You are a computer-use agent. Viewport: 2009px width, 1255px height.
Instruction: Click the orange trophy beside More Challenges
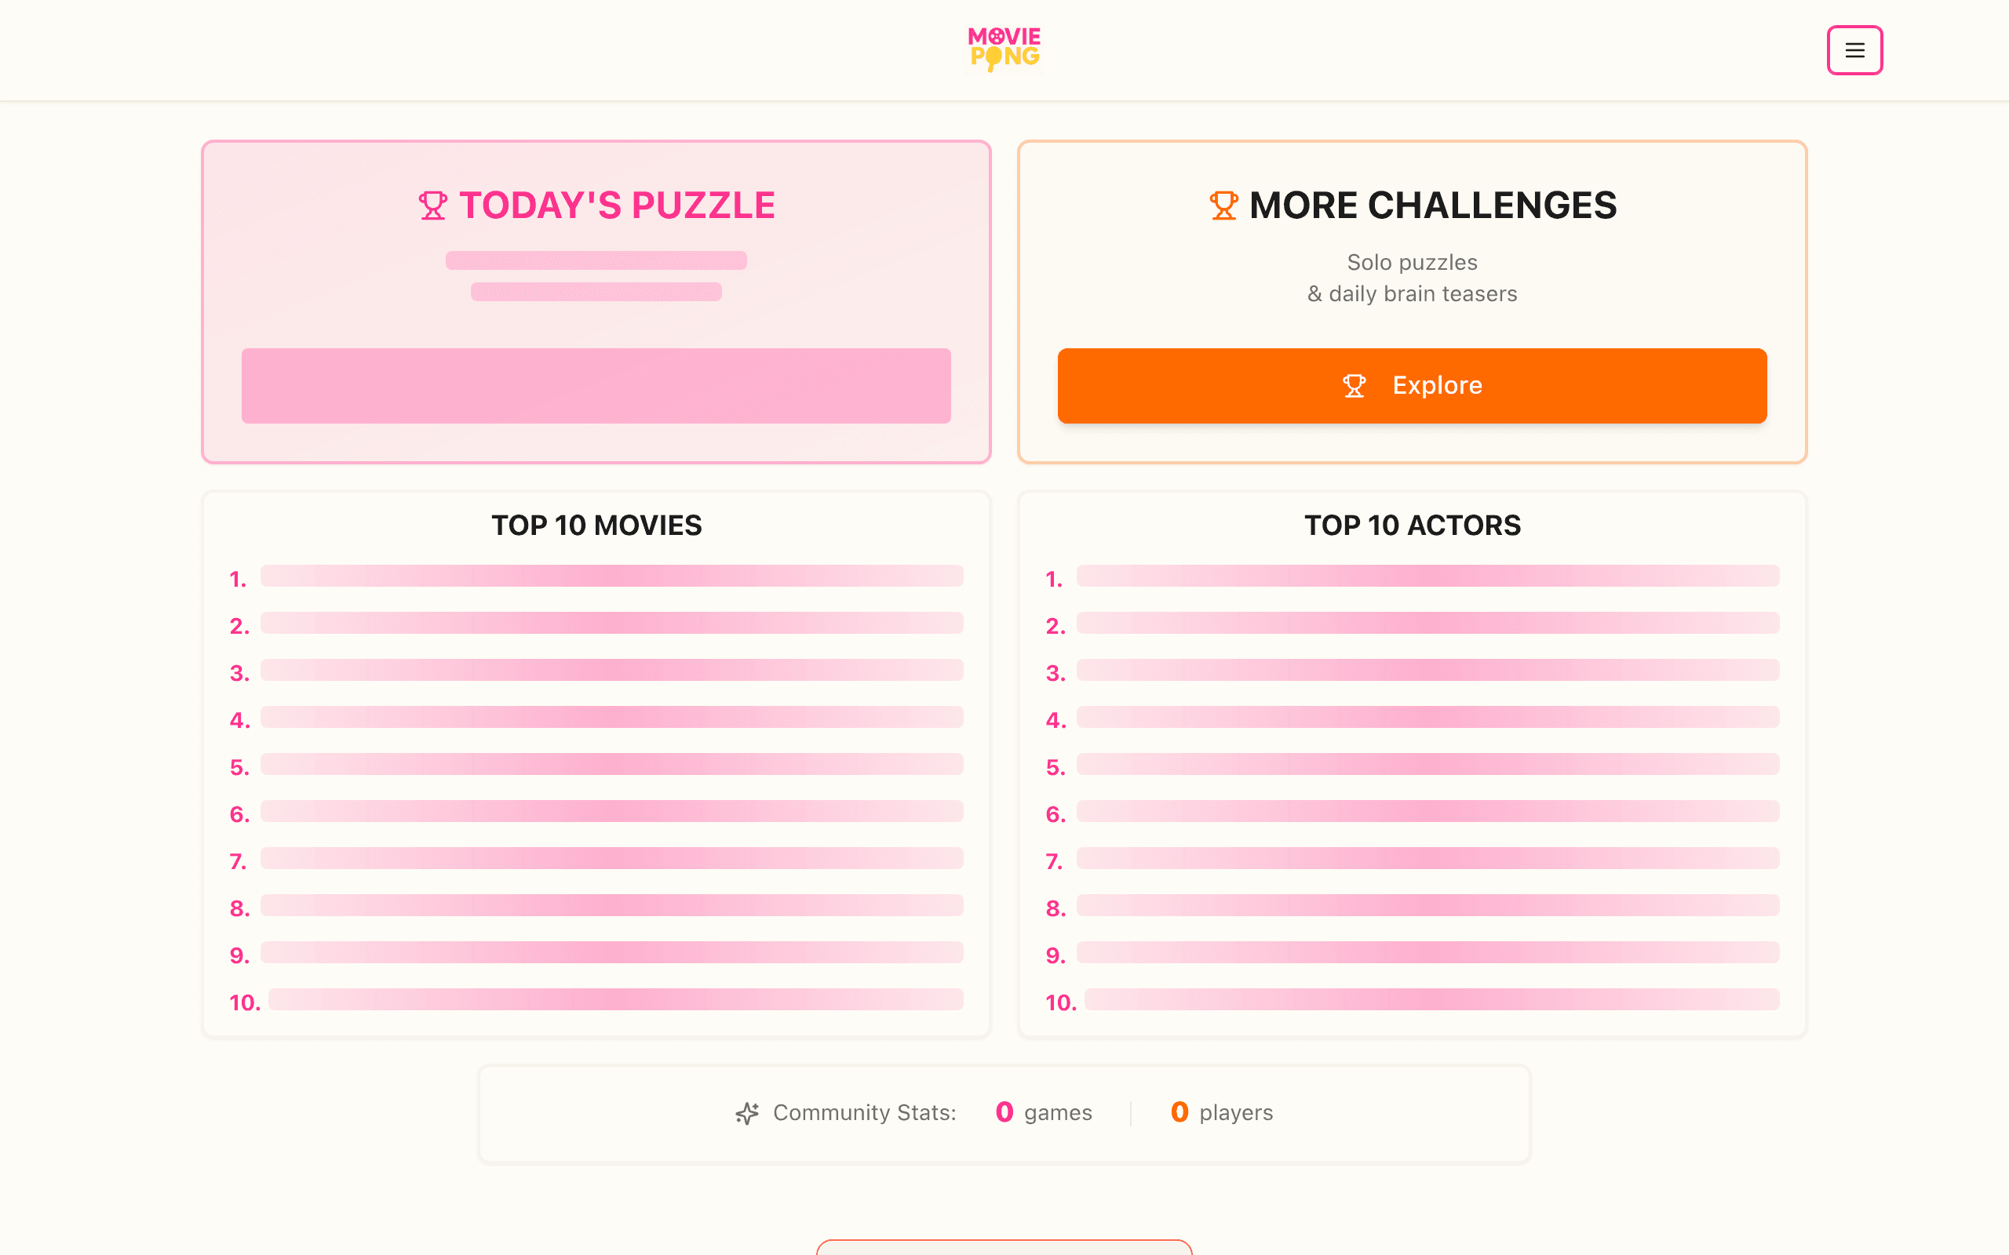pos(1223,205)
